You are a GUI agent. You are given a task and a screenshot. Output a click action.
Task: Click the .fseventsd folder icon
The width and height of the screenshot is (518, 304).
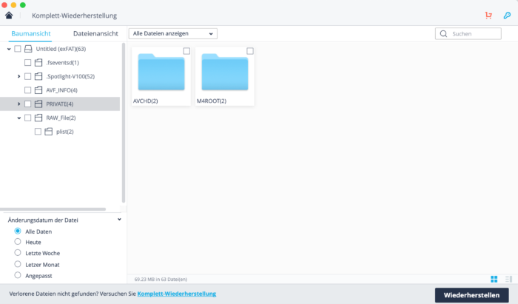coord(38,62)
